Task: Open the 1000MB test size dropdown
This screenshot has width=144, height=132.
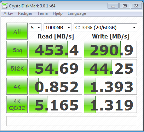Action: click(58, 28)
